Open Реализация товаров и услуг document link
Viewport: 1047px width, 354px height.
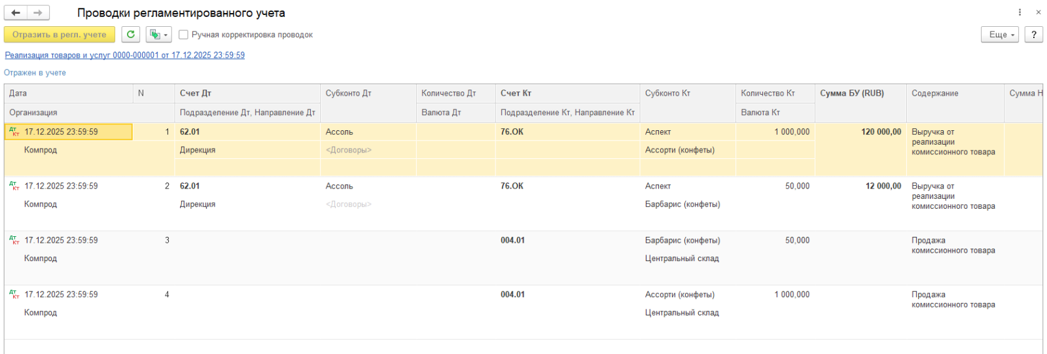[124, 56]
